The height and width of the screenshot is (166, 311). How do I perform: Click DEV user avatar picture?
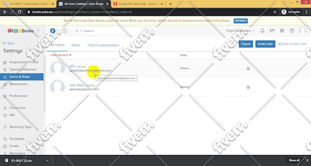pos(58,69)
